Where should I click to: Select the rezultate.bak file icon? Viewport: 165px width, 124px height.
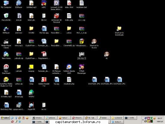[x=82, y=3]
